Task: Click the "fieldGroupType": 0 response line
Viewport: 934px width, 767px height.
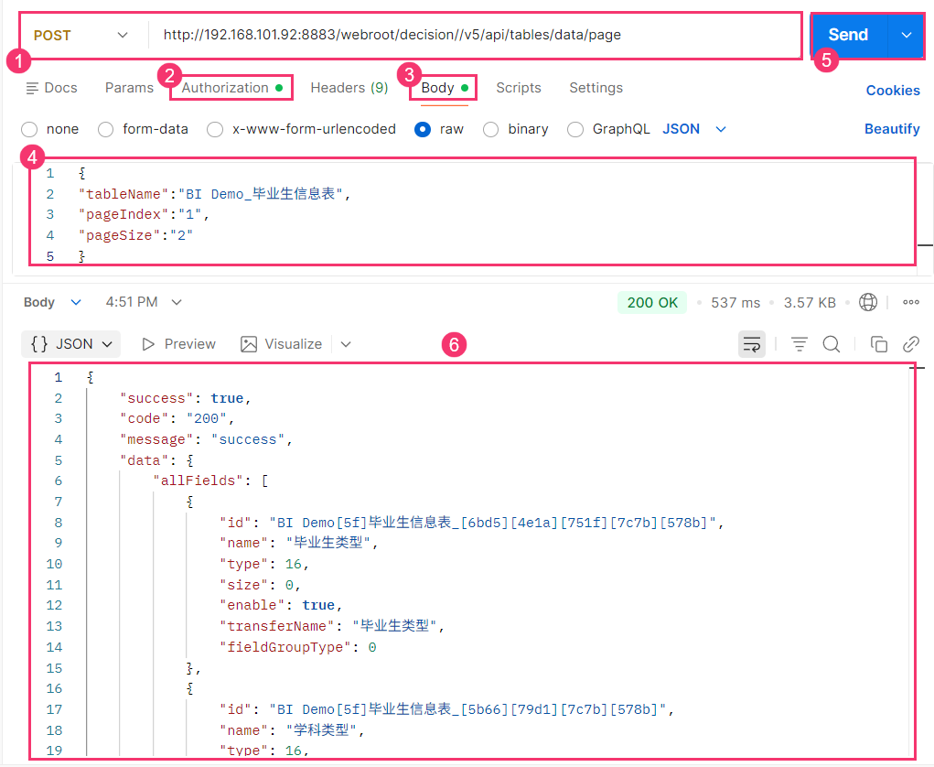Action: (298, 648)
